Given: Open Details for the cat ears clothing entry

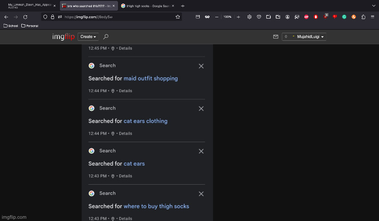Looking at the screenshot, I should pos(126,133).
